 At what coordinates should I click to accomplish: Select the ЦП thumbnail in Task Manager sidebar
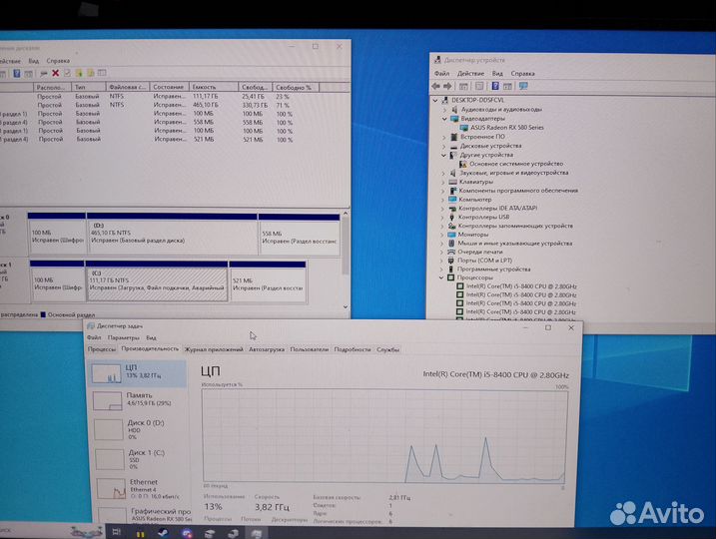tap(106, 373)
